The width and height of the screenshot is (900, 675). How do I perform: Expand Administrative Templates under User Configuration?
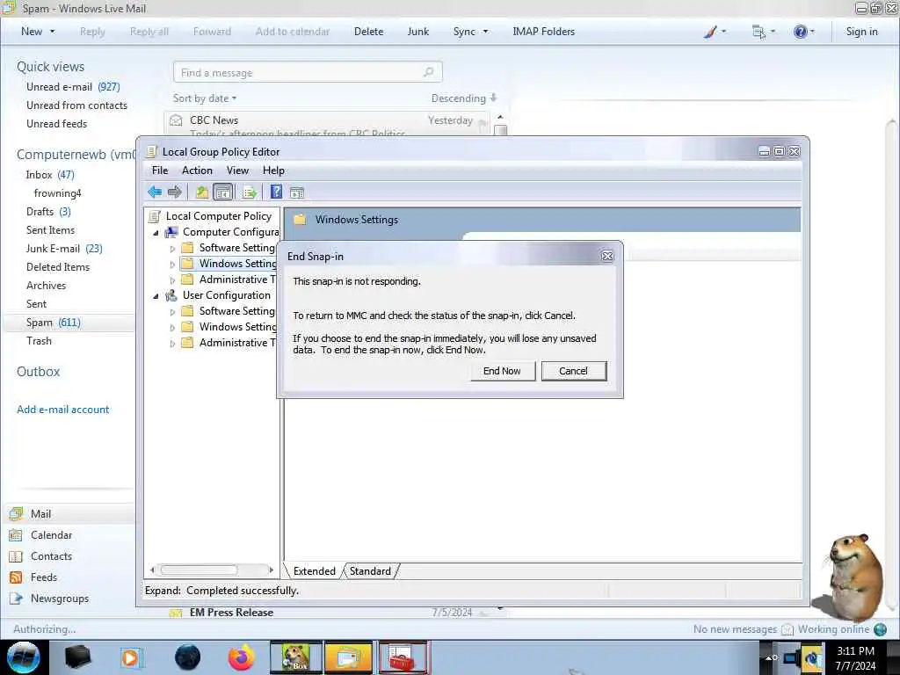(x=172, y=344)
